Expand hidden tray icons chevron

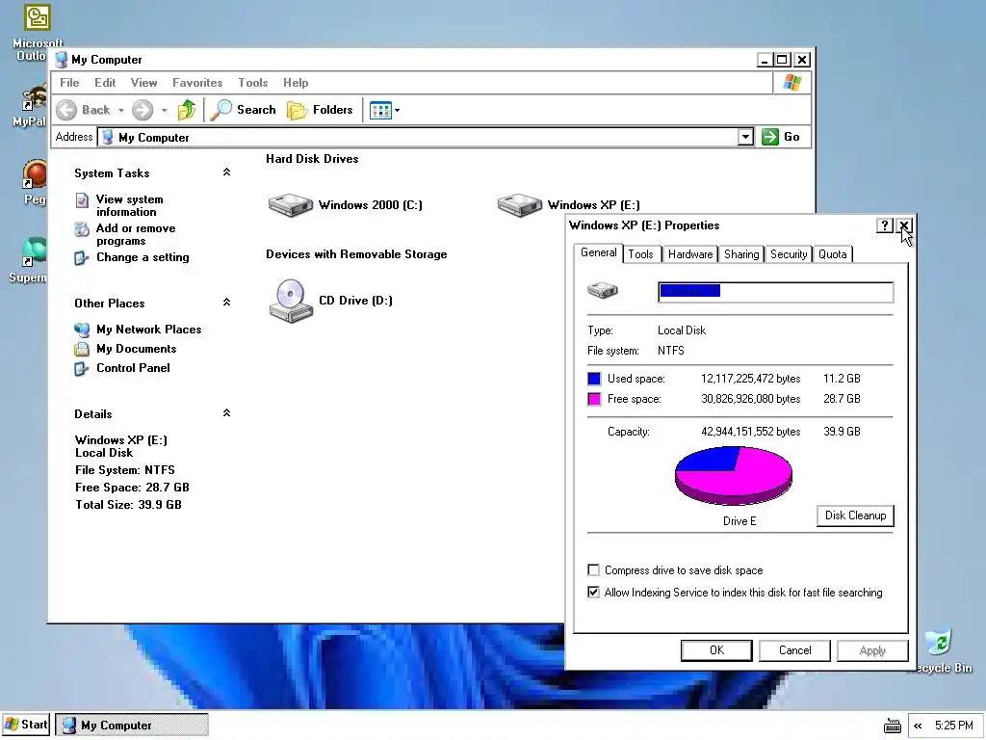918,727
